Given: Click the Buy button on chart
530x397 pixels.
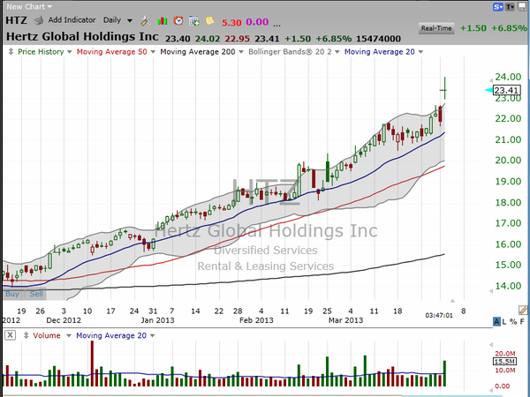Looking at the screenshot, I should click(x=12, y=294).
